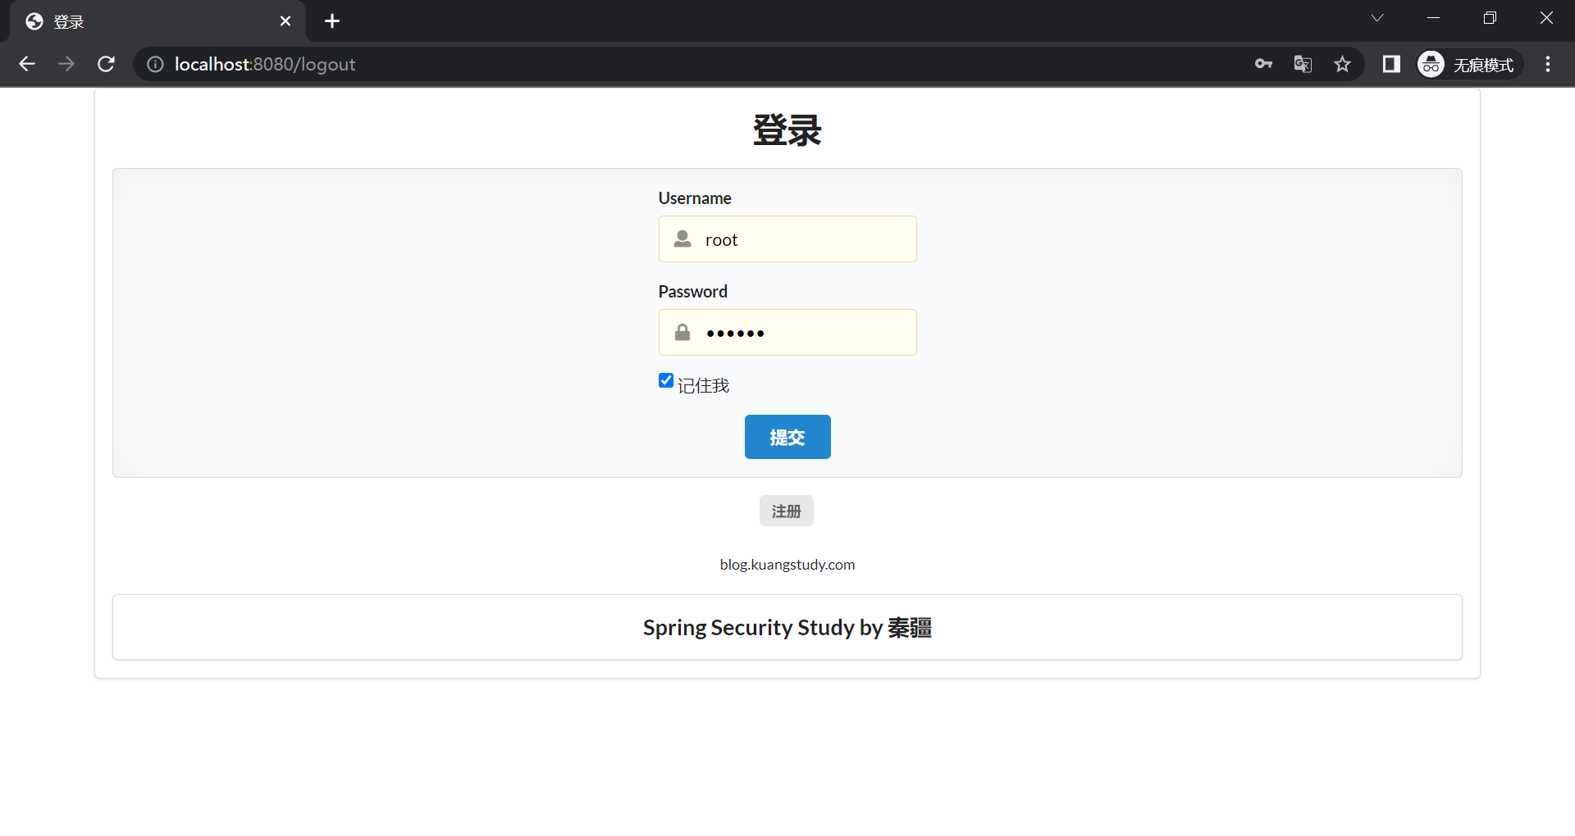Open the saved passwords key icon

click(1263, 64)
